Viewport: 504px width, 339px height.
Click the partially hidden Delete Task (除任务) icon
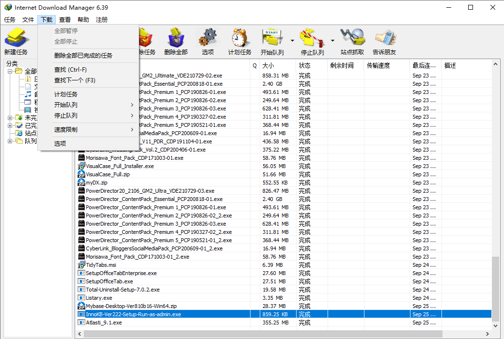146,38
